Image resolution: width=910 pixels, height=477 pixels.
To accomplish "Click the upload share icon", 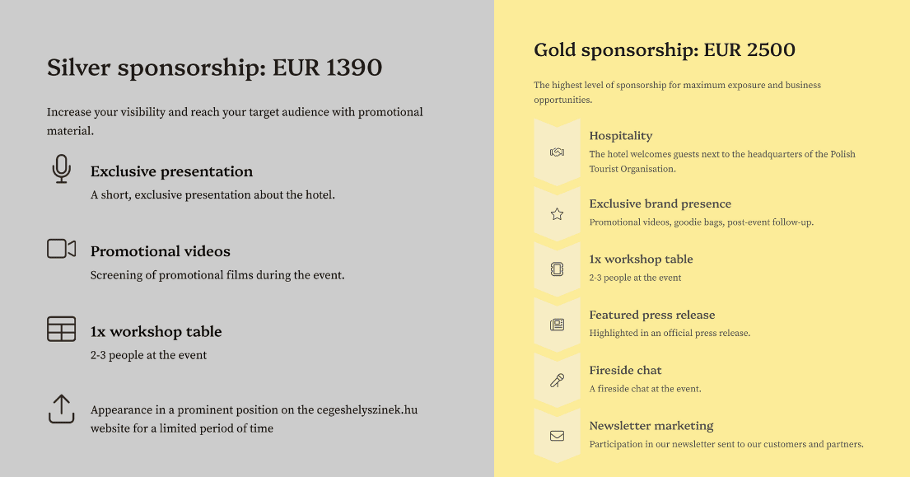I will (x=61, y=409).
